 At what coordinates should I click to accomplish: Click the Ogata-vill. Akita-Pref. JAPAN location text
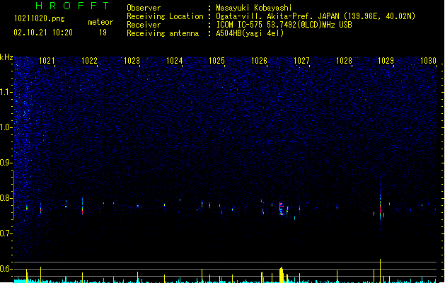(316, 16)
